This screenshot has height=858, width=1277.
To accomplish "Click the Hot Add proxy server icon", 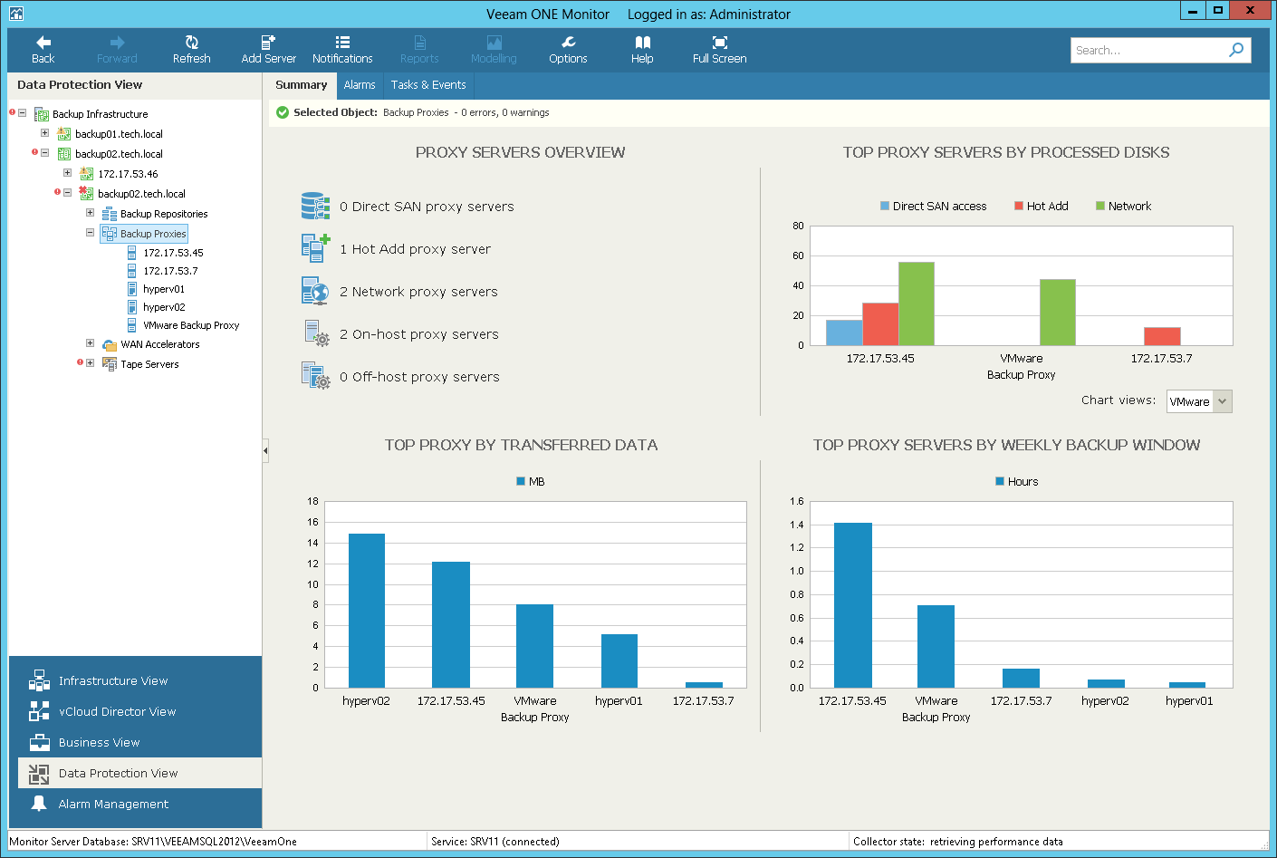I will [315, 248].
